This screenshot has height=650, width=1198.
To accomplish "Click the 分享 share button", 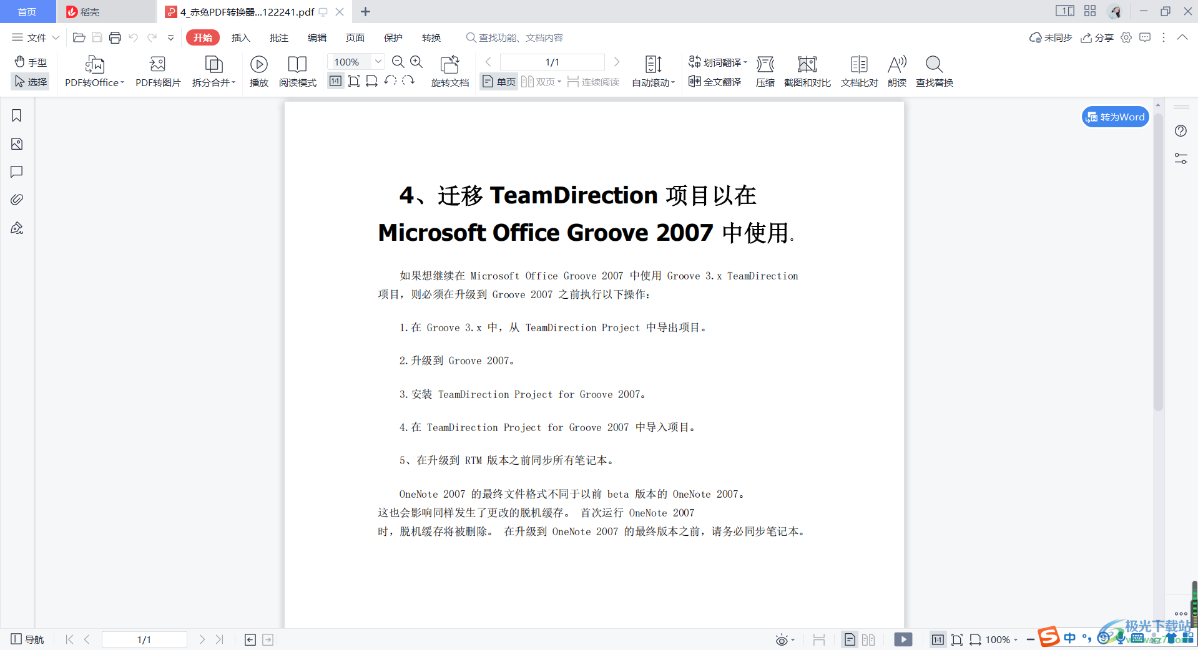I will (x=1097, y=37).
